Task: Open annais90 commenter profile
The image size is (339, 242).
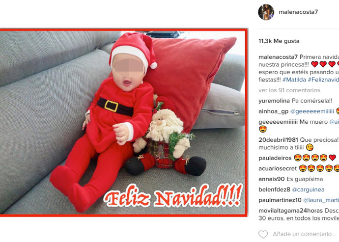Action: tap(272, 179)
